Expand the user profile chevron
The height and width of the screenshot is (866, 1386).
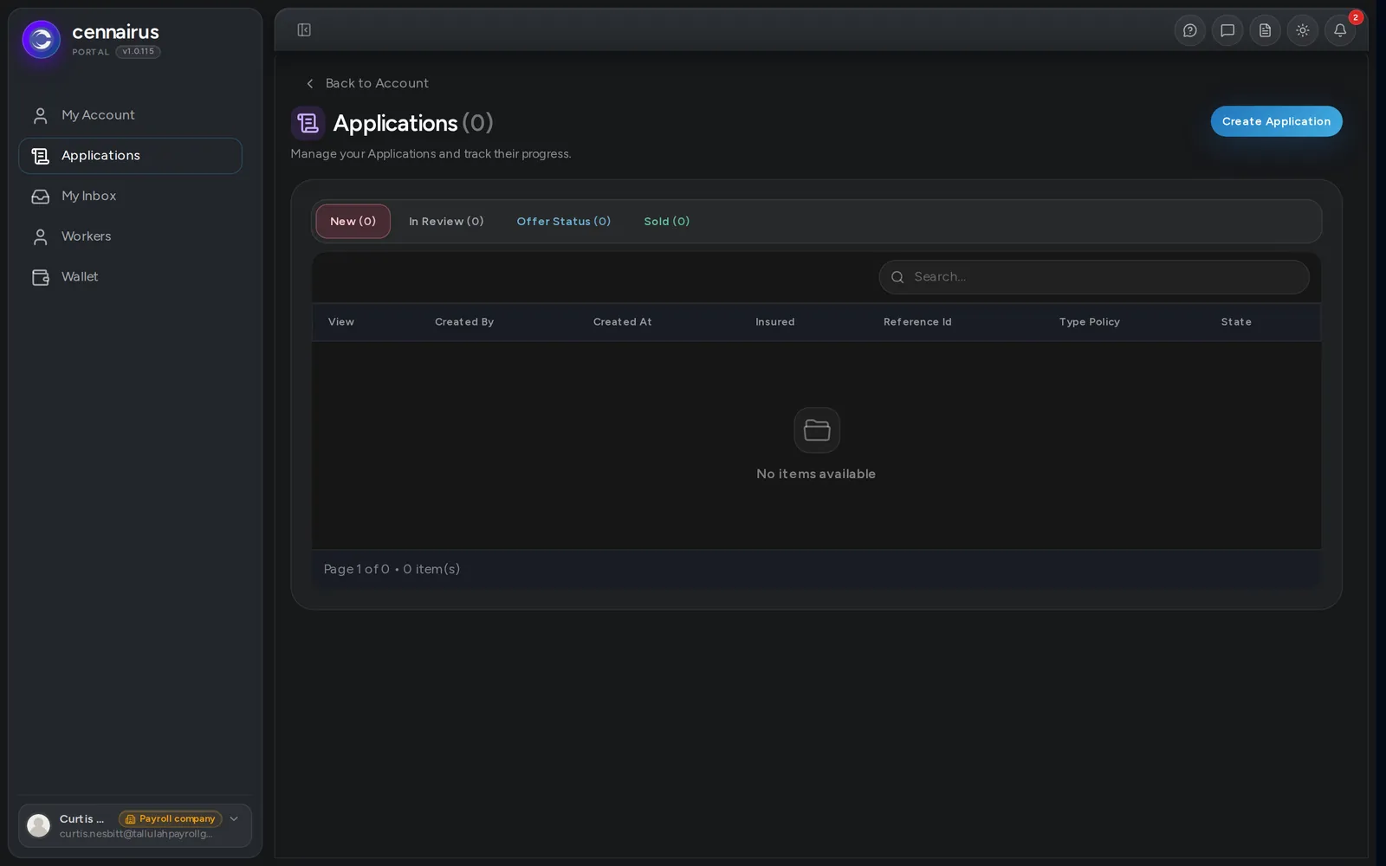234,819
